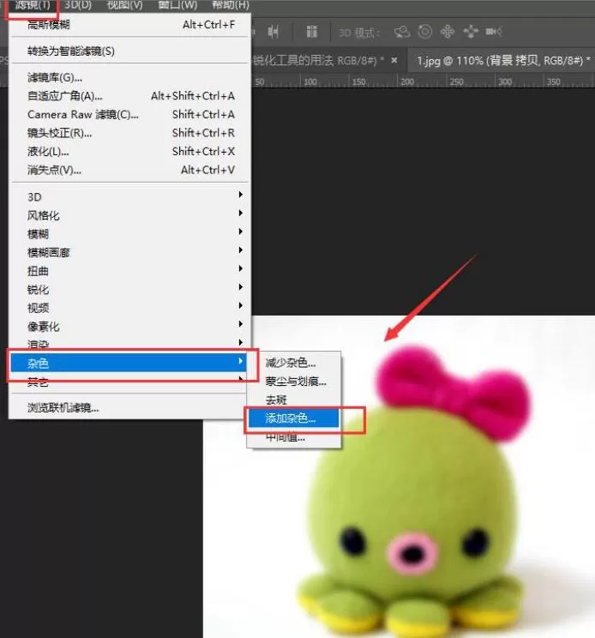Open Camera Raw 滤镜(C)...
Viewport: 595px width, 638px height.
pyautogui.click(x=129, y=115)
